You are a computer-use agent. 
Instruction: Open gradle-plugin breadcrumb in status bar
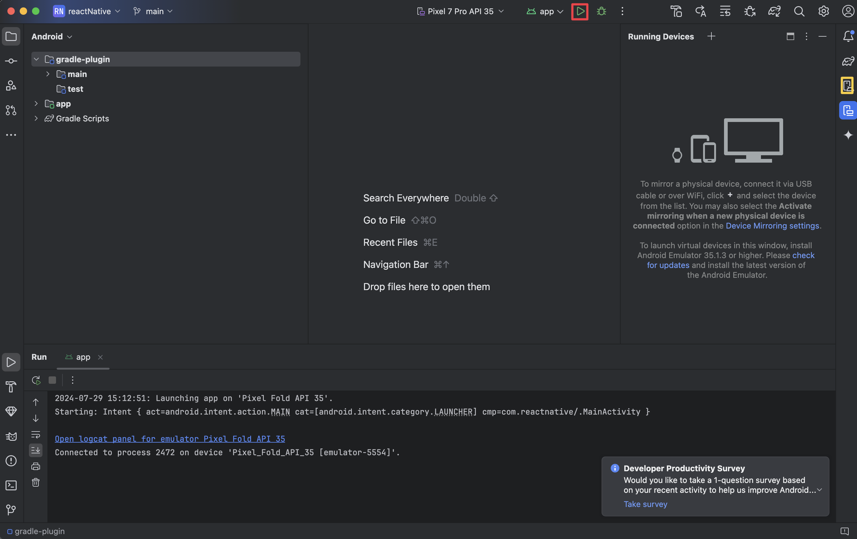pos(36,531)
